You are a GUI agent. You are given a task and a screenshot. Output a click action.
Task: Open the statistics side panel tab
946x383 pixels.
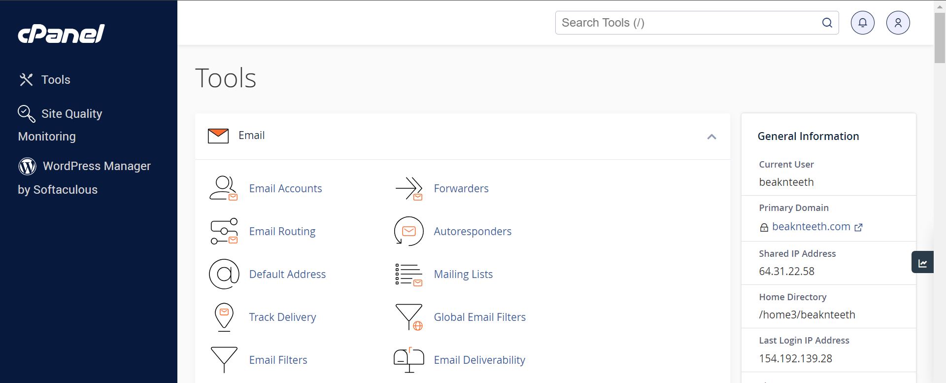[x=922, y=263]
